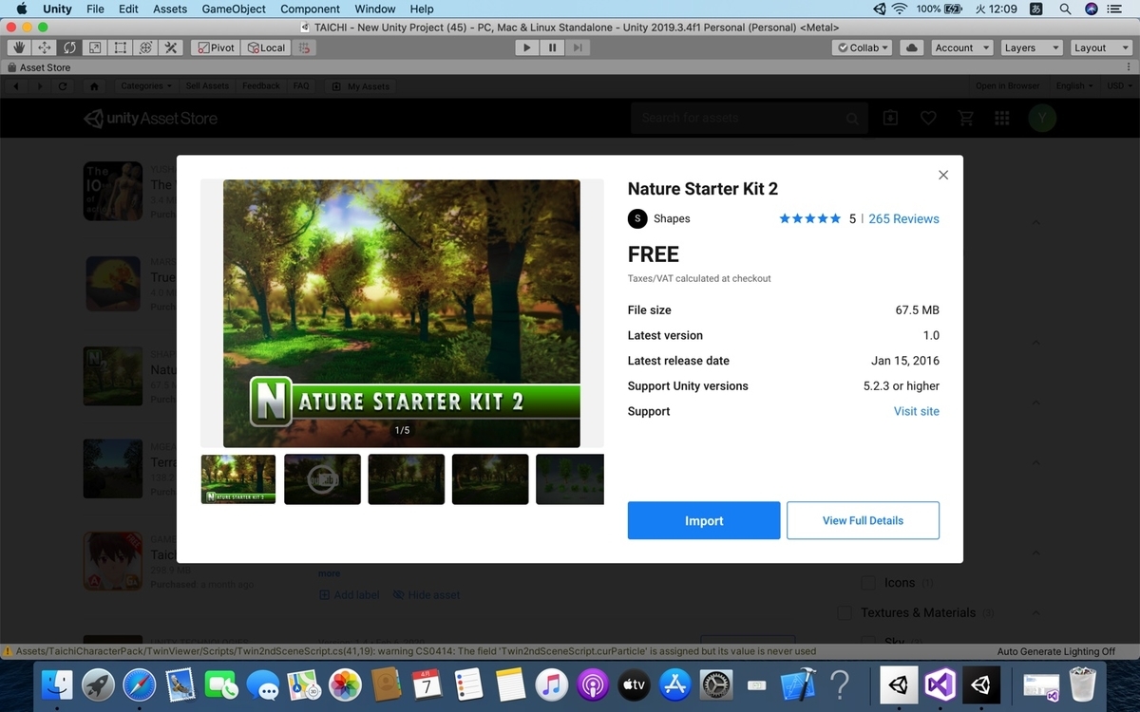Open System Preferences from the Dock
The image size is (1140, 712).
coord(715,684)
